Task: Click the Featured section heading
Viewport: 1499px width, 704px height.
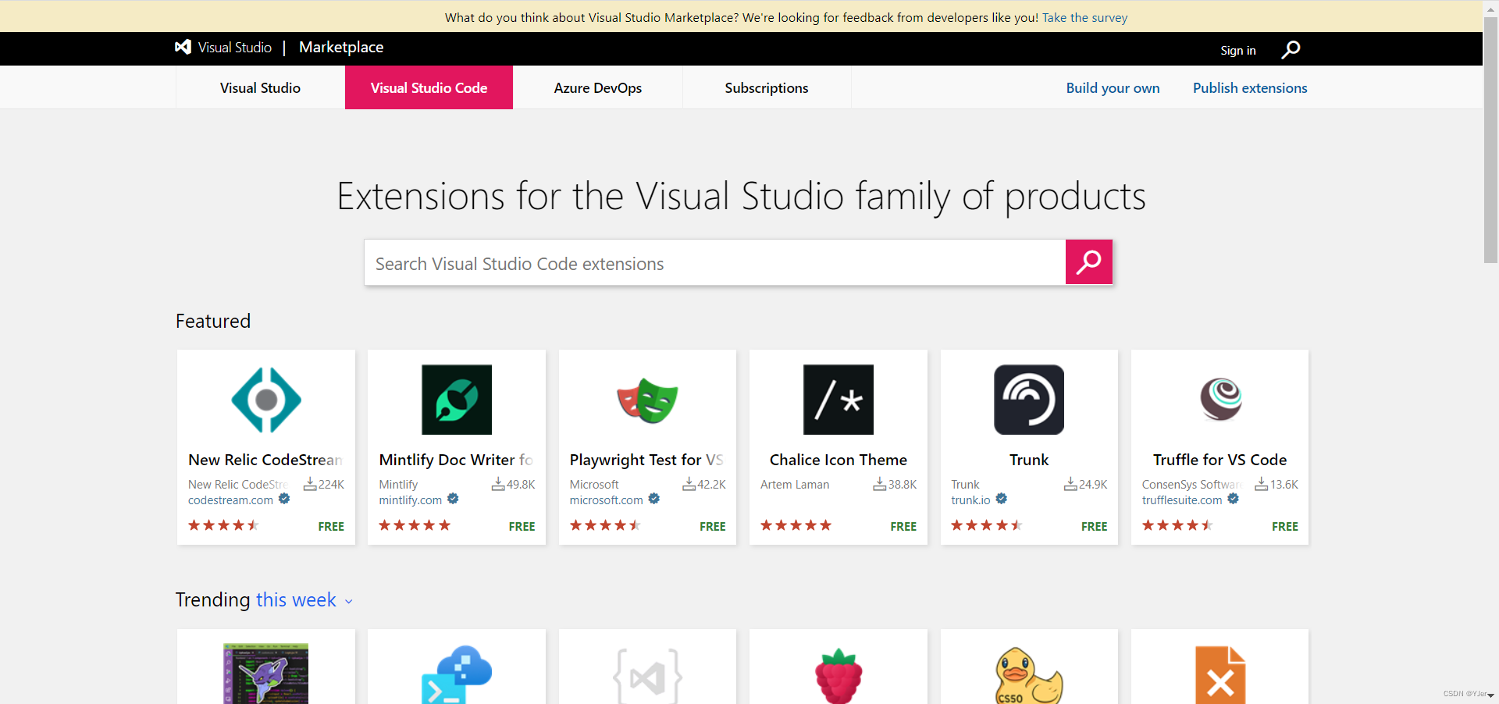Action: coord(213,321)
